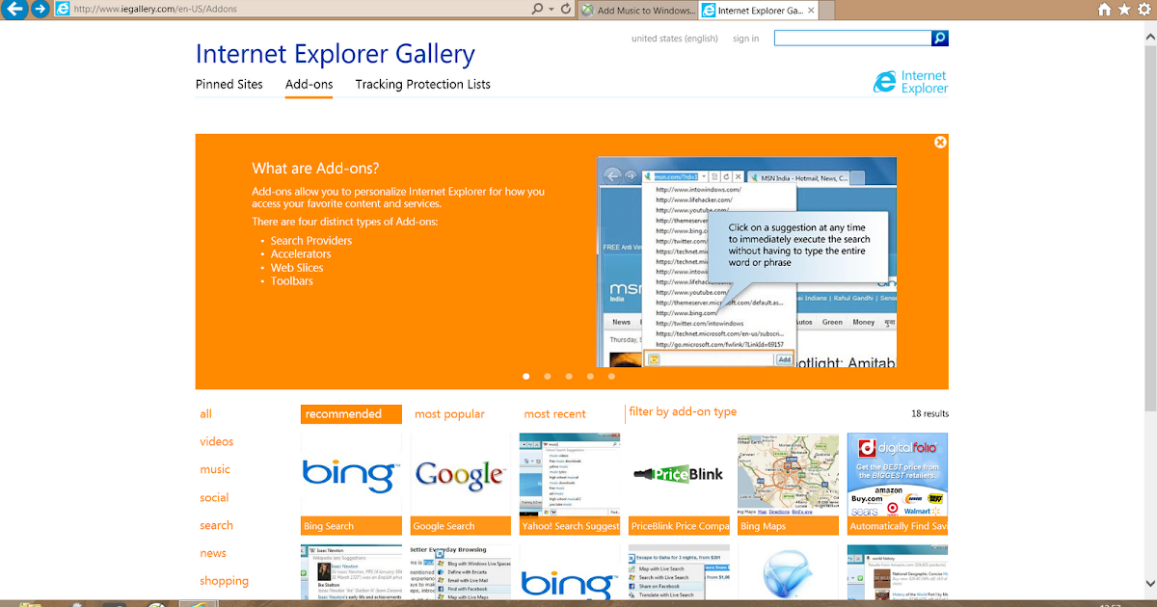Open the united states (english) language selector
This screenshot has height=607, width=1157.
click(676, 38)
